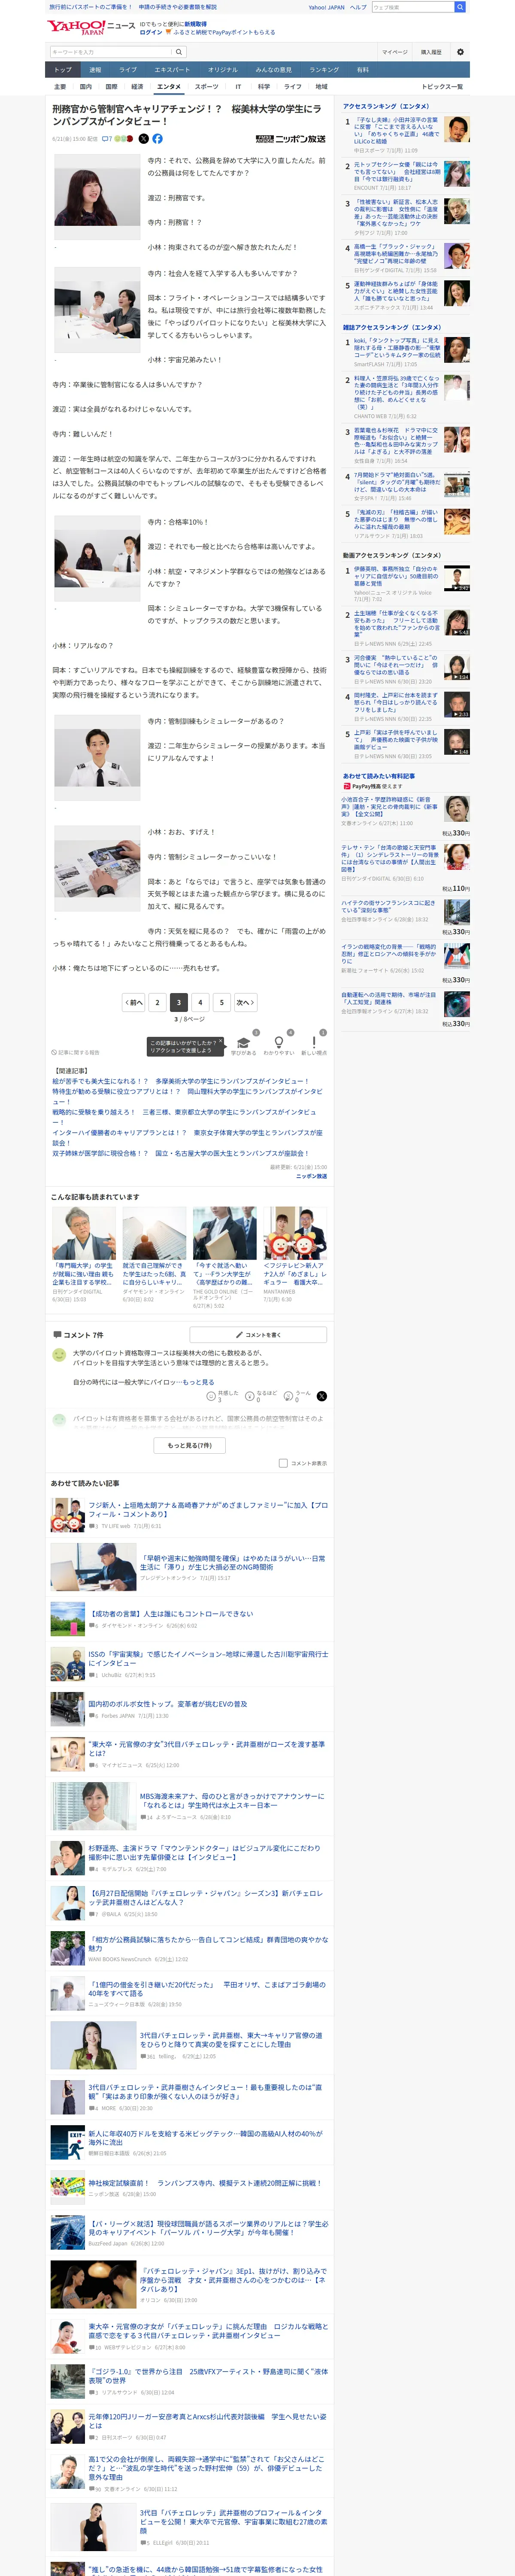Open the 速報 navigation tab
Viewport: 515px width, 2576px height.
pos(95,70)
